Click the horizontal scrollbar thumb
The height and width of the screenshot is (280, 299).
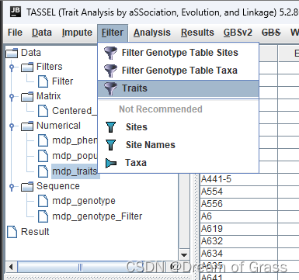(x=80, y=267)
